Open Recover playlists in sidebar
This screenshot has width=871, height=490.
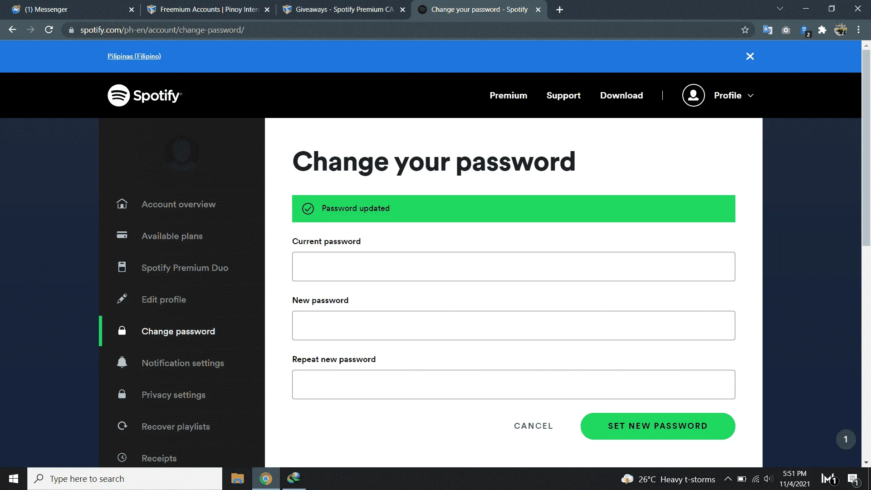[x=176, y=426]
